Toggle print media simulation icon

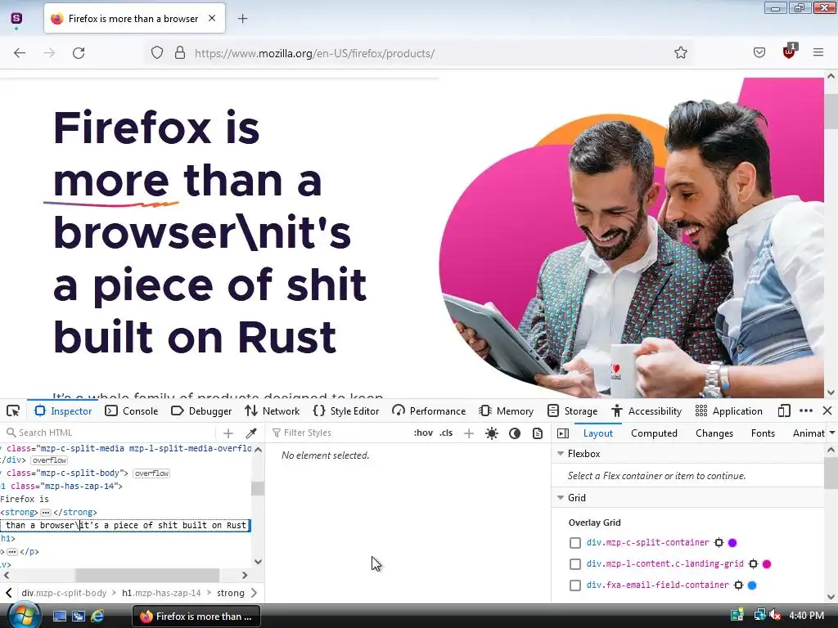pos(538,433)
